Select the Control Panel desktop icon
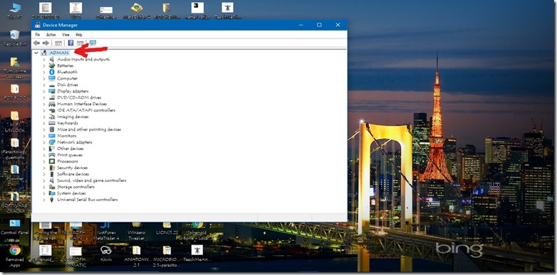The width and height of the screenshot is (557, 275). click(14, 227)
